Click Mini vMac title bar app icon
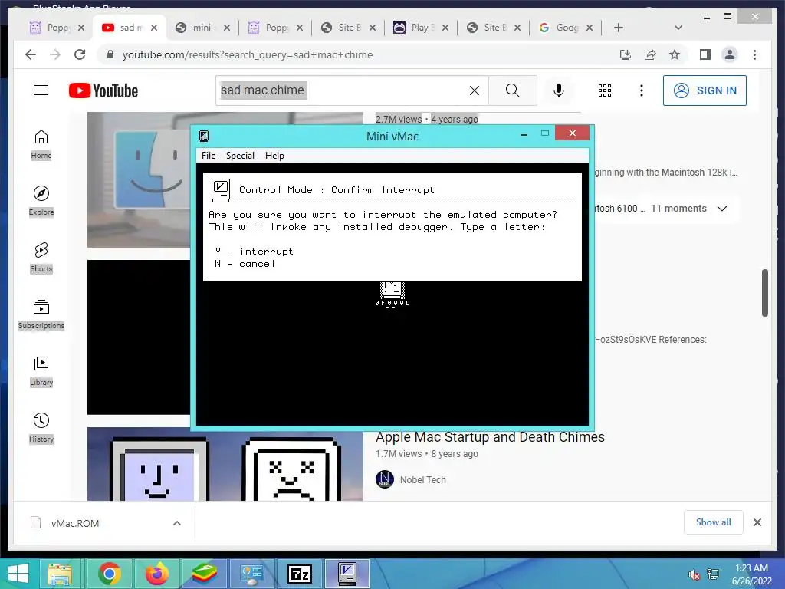This screenshot has width=785, height=589. (204, 136)
